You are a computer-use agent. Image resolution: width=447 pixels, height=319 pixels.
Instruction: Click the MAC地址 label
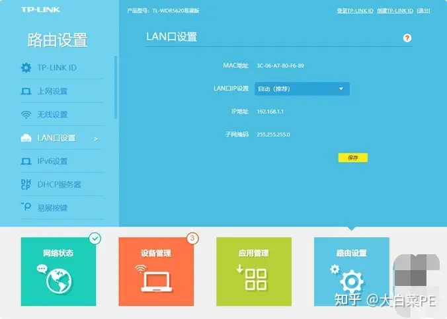tap(236, 65)
